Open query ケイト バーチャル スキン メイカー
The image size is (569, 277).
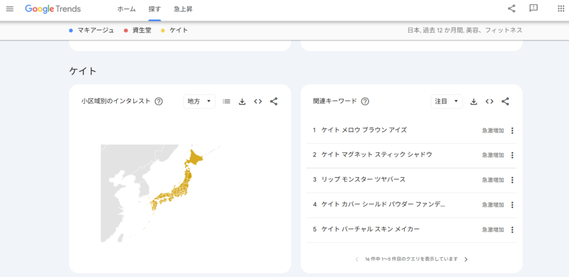coord(370,229)
